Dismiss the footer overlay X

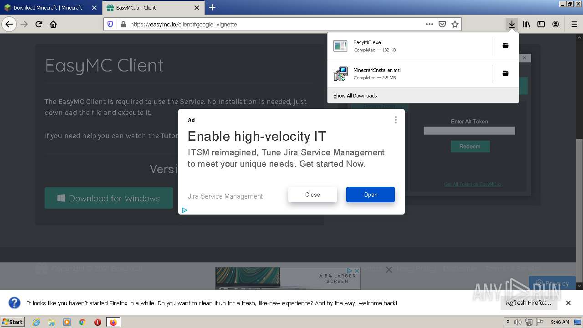[x=389, y=270]
